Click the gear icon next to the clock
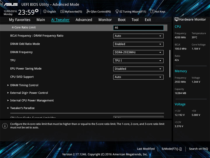 click(x=37, y=11)
